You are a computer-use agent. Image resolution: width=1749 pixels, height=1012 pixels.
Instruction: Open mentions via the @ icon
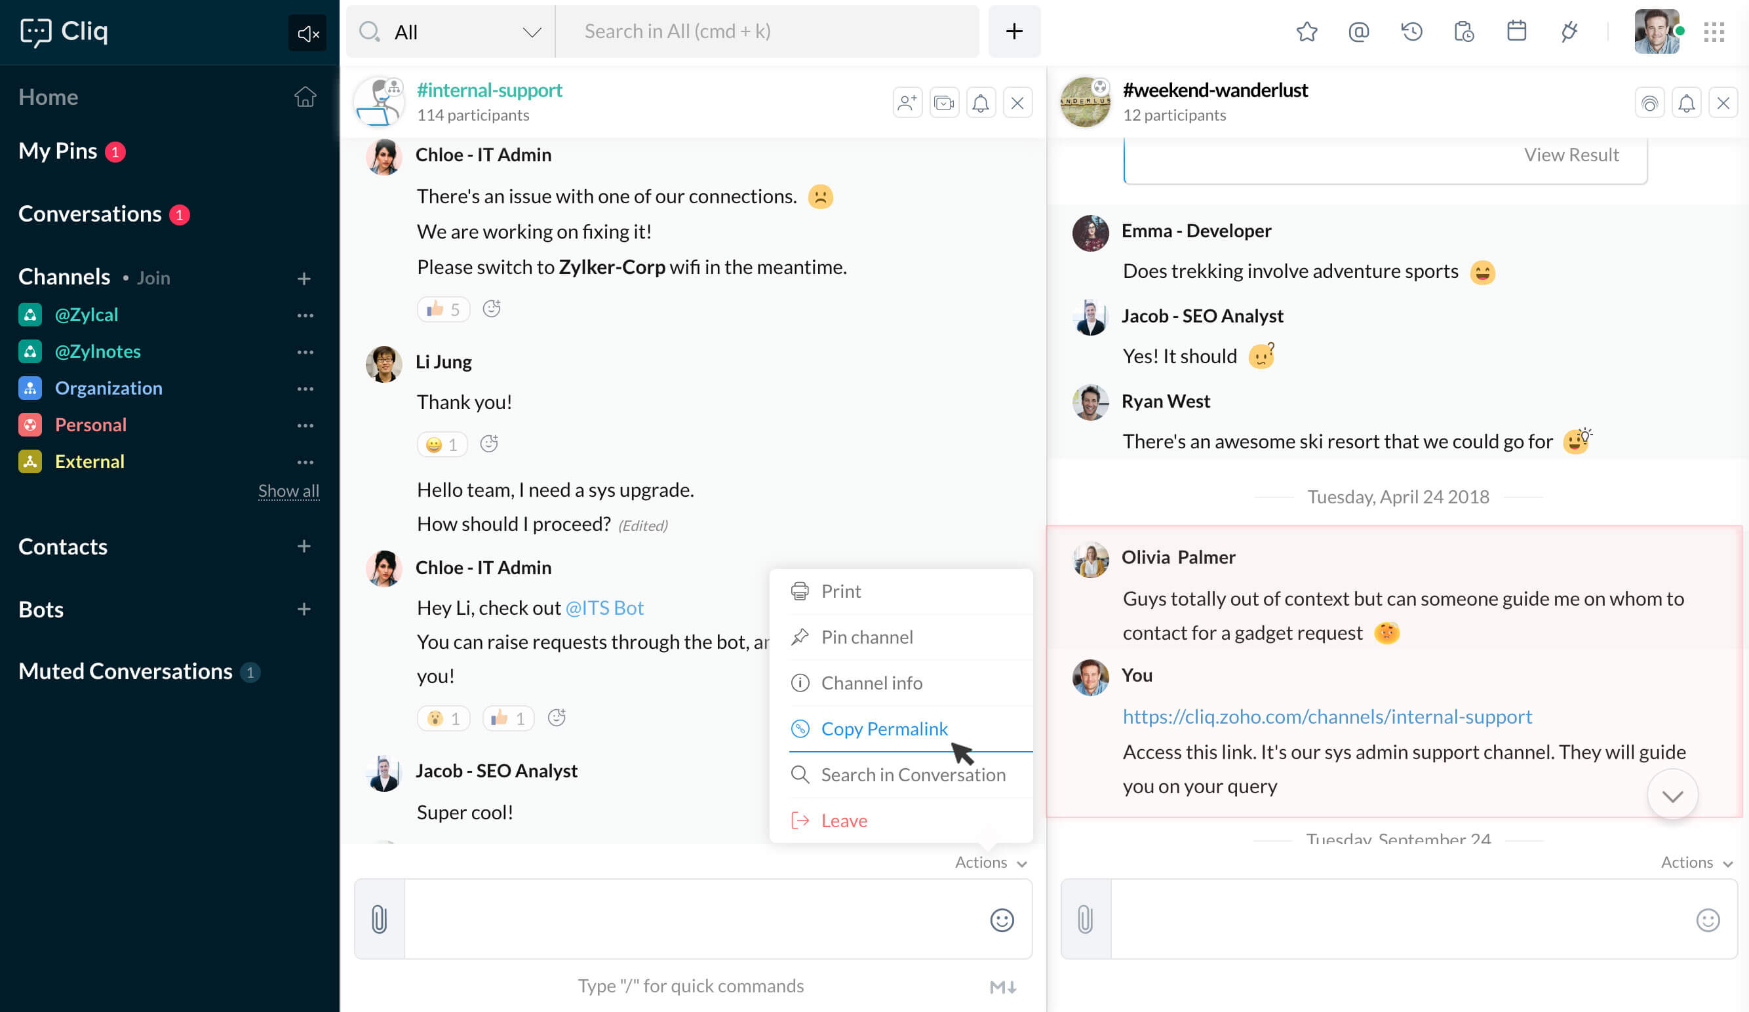(1359, 31)
